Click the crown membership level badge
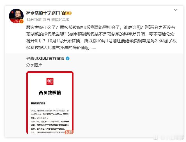The height and width of the screenshot is (142, 186). (66, 13)
